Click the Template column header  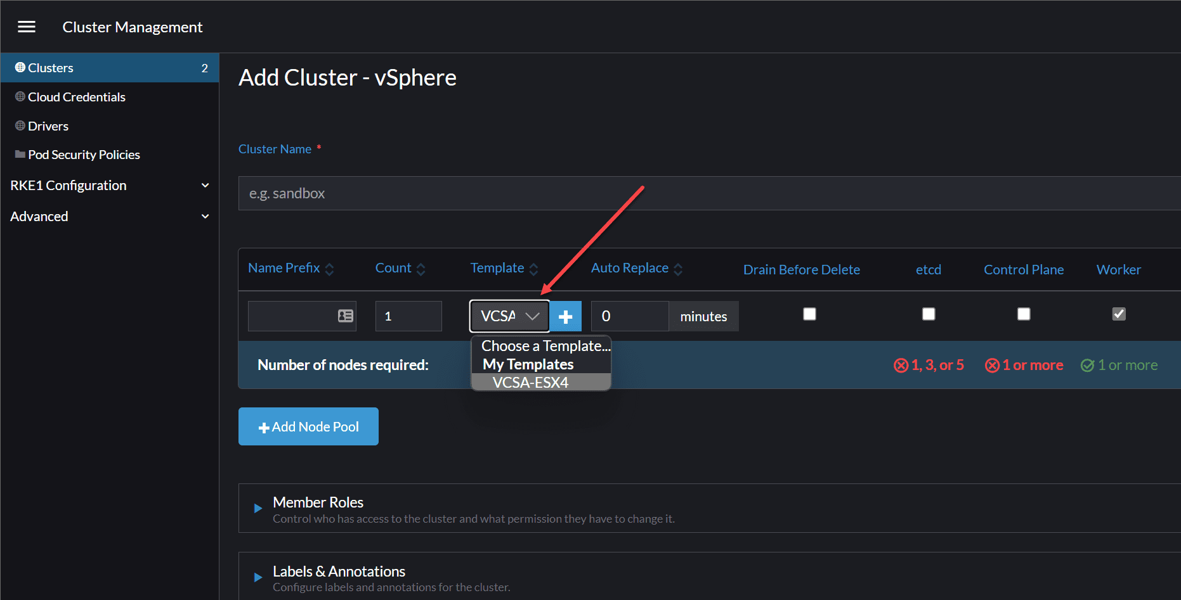pos(497,268)
